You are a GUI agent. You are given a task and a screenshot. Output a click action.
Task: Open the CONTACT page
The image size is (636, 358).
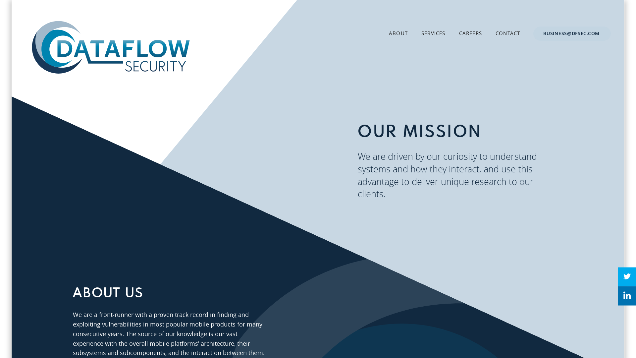[507, 34]
